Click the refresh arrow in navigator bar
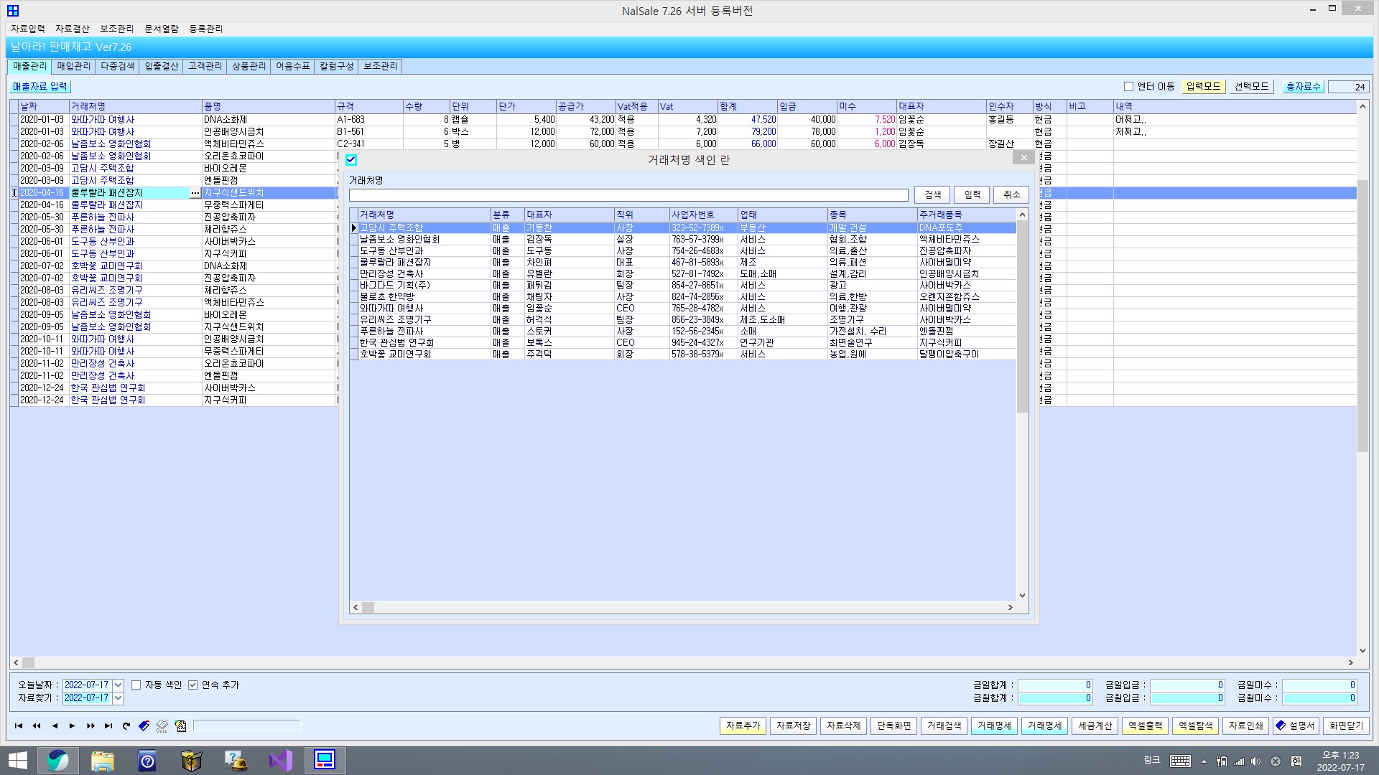Image resolution: width=1379 pixels, height=775 pixels. [126, 725]
